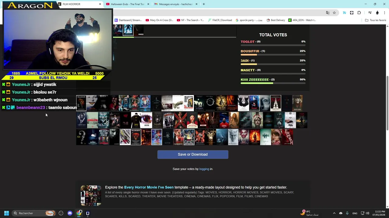The image size is (389, 218).
Task: Open the Mary On A Cross bookmark
Action: click(159, 20)
